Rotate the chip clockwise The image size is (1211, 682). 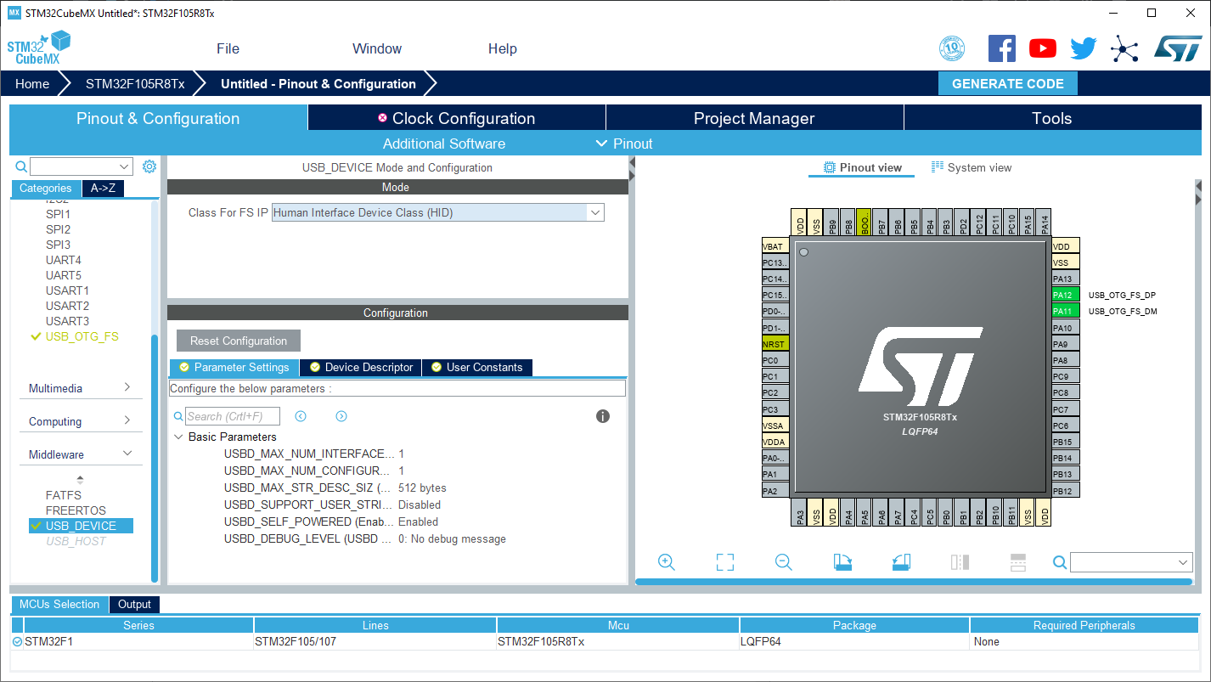click(x=842, y=562)
